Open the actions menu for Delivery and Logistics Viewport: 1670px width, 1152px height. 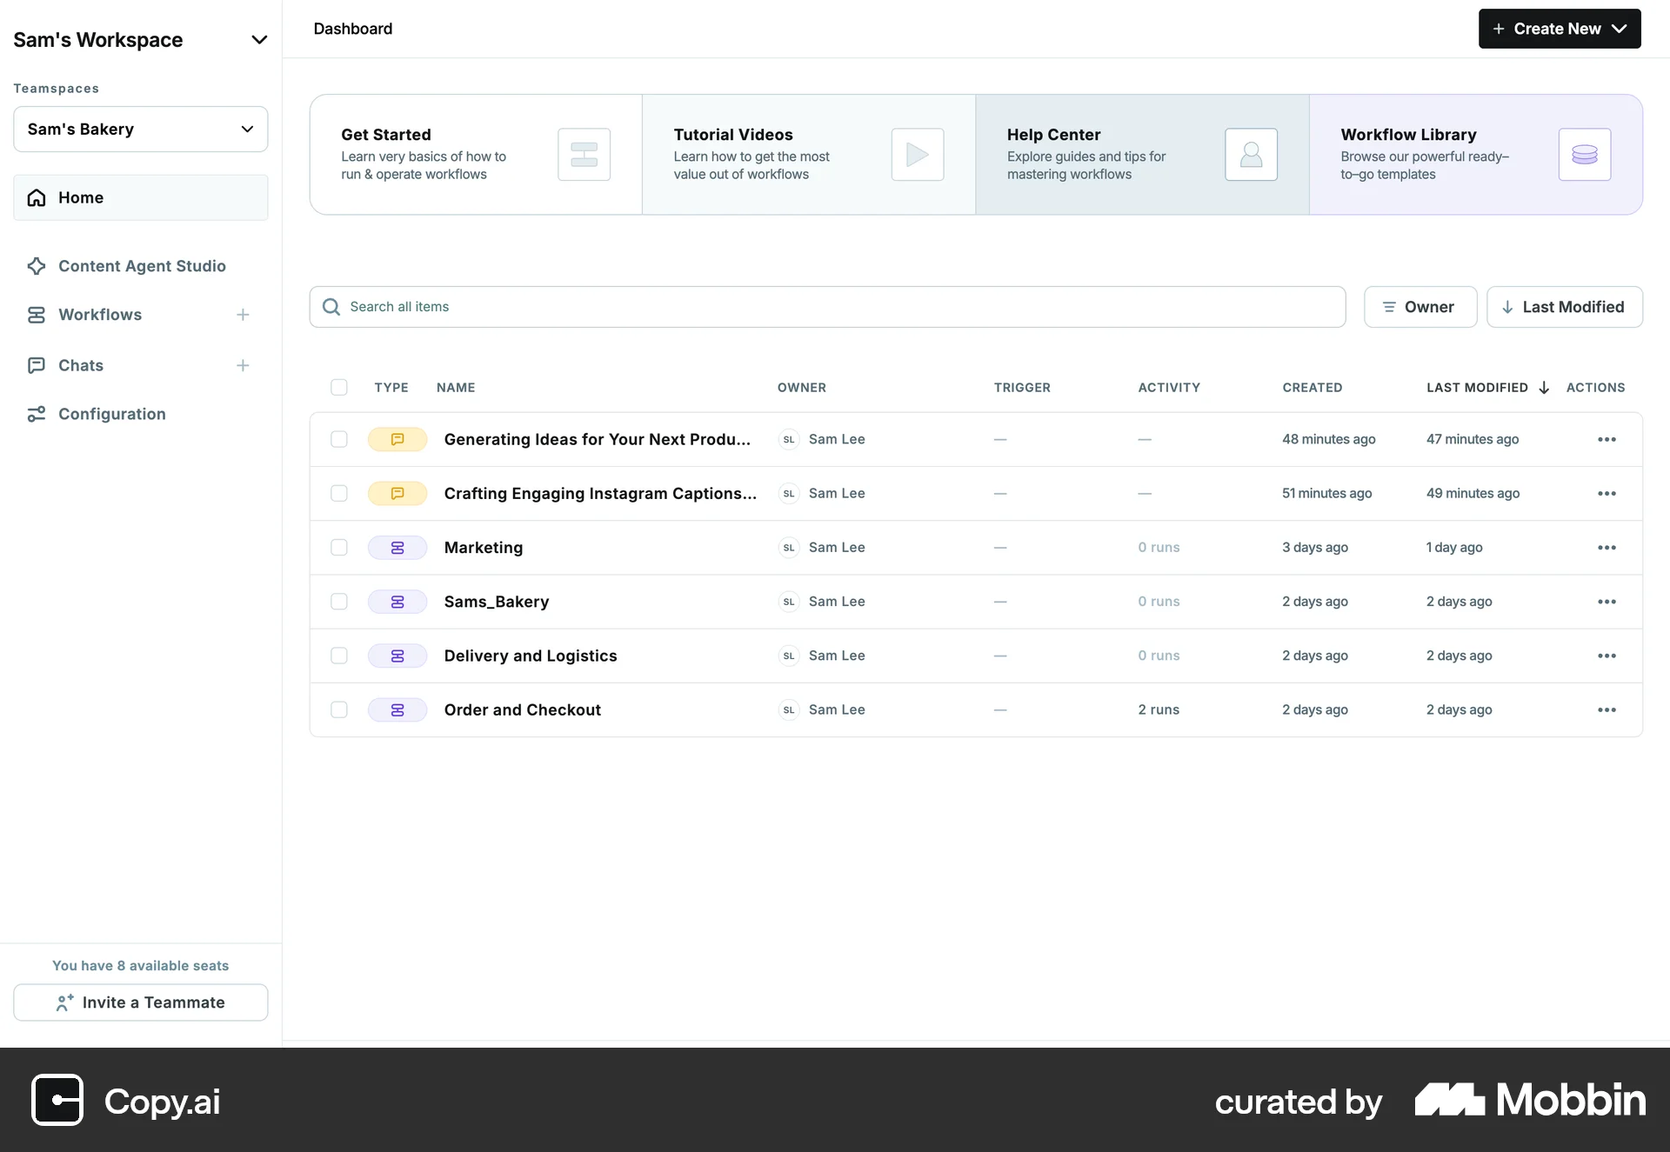tap(1607, 656)
